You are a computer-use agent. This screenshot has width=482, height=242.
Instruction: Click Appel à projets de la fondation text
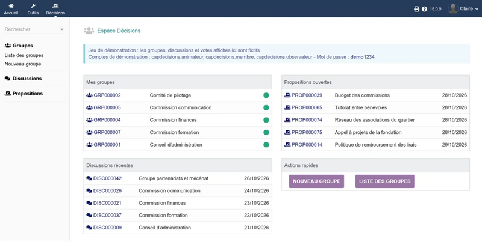[x=368, y=132]
